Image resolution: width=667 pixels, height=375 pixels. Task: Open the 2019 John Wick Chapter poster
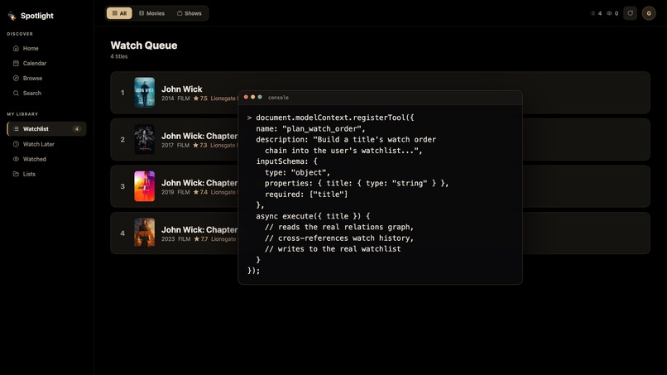coord(145,186)
